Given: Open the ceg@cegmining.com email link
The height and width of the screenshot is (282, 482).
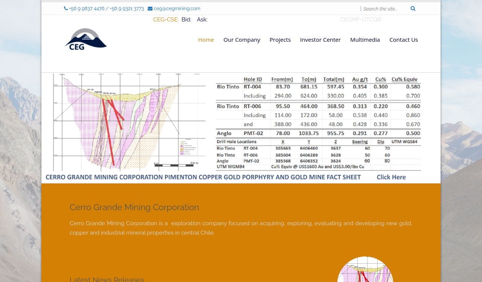Looking at the screenshot, I should (x=177, y=9).
